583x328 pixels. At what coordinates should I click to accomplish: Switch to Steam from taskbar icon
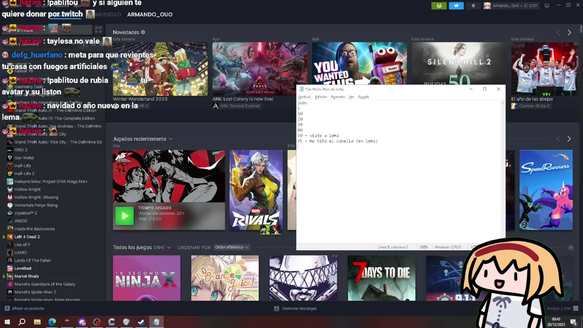pos(141,322)
